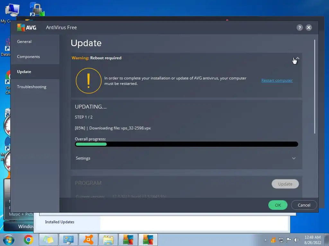Click the "STEP 1 / 2" text
This screenshot has width=329, height=246.
point(84,117)
